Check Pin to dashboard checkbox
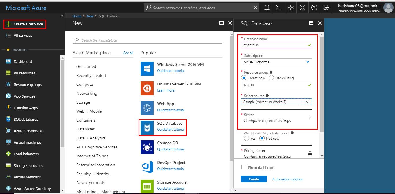This screenshot has height=194, width=395. (244, 167)
